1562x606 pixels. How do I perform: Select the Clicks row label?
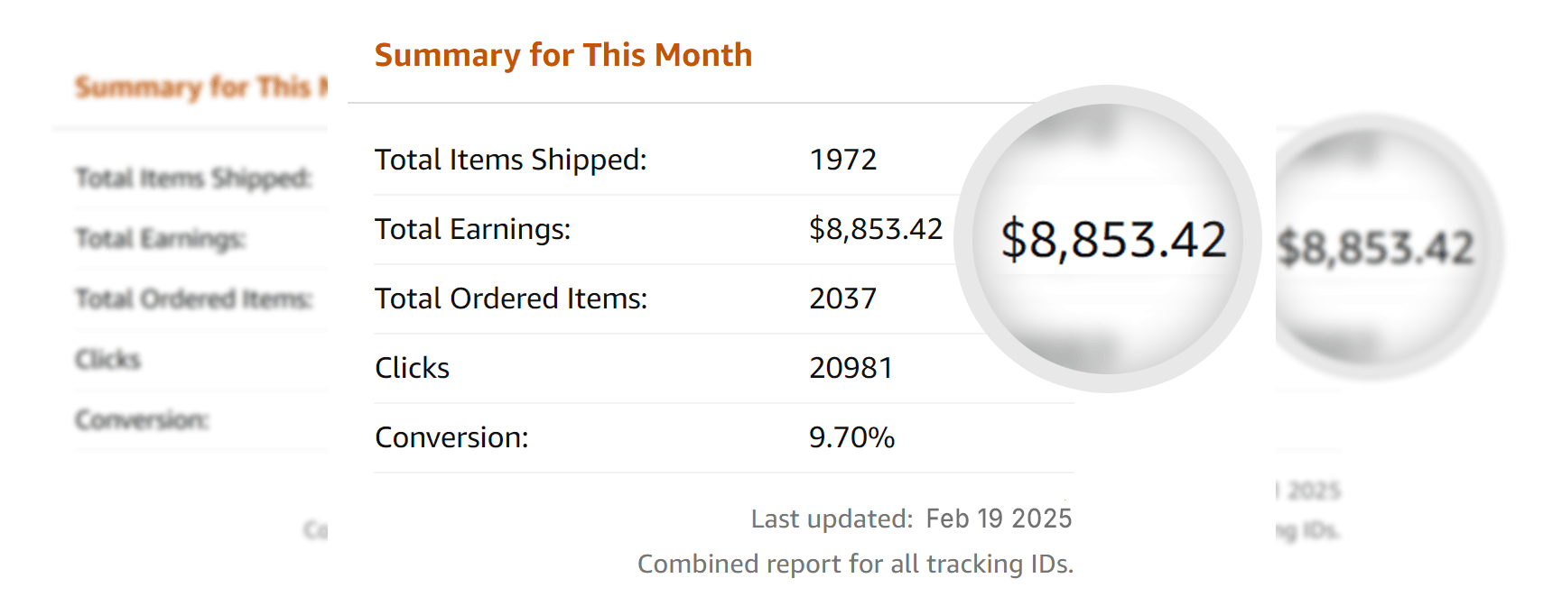412,368
